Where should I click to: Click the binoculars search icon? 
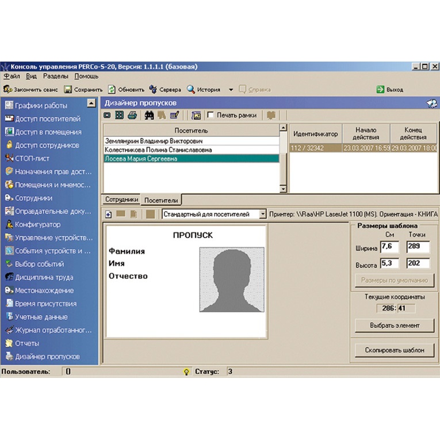pos(149,116)
